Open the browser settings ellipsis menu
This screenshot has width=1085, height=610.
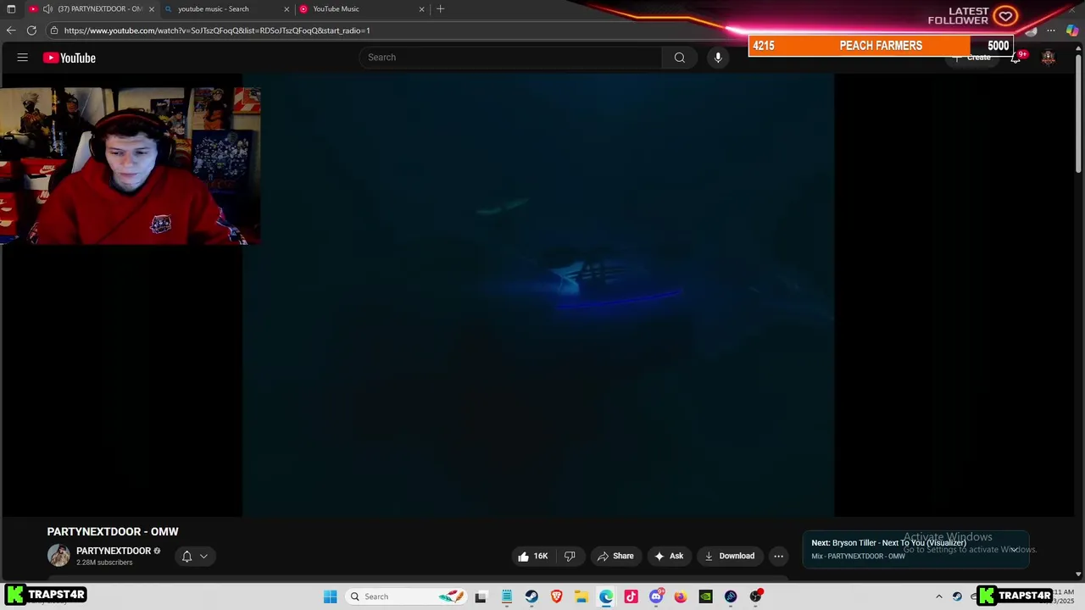tap(1051, 30)
